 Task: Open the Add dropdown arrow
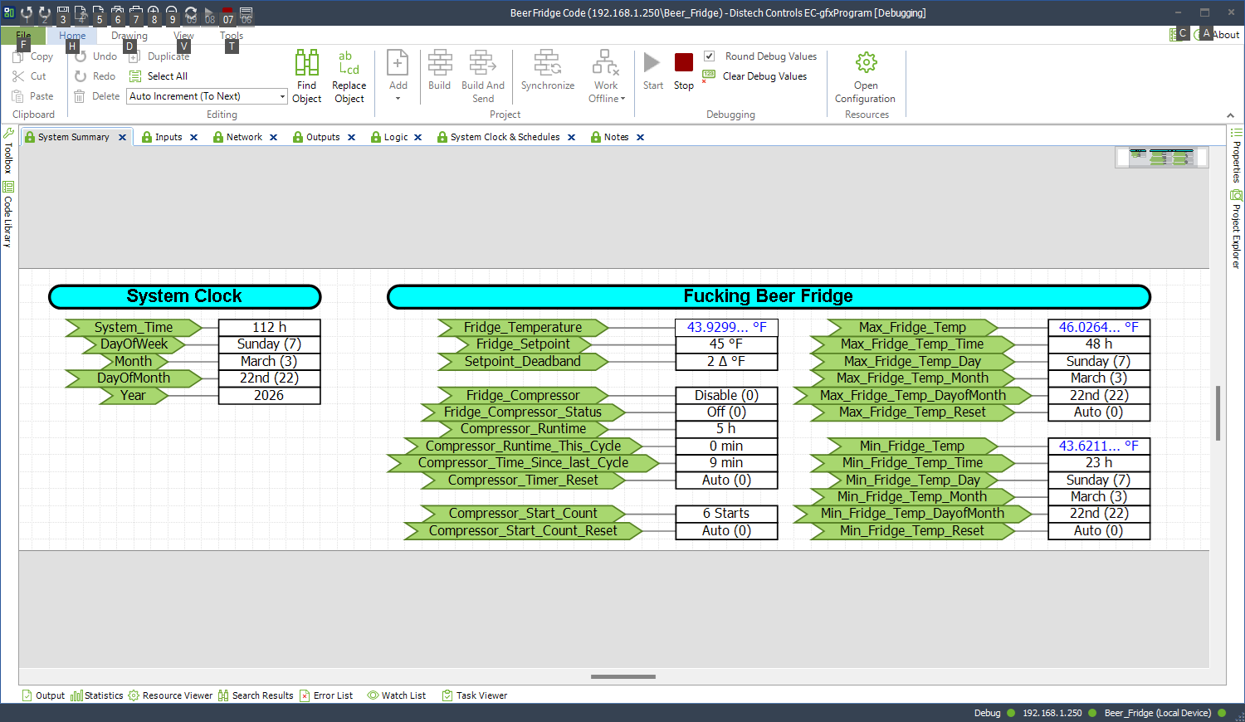pyautogui.click(x=398, y=99)
